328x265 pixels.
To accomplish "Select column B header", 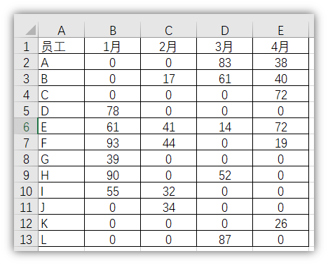I will [x=113, y=30].
